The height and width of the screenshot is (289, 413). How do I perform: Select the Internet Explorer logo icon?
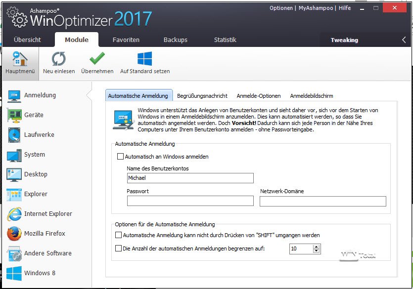tap(14, 214)
